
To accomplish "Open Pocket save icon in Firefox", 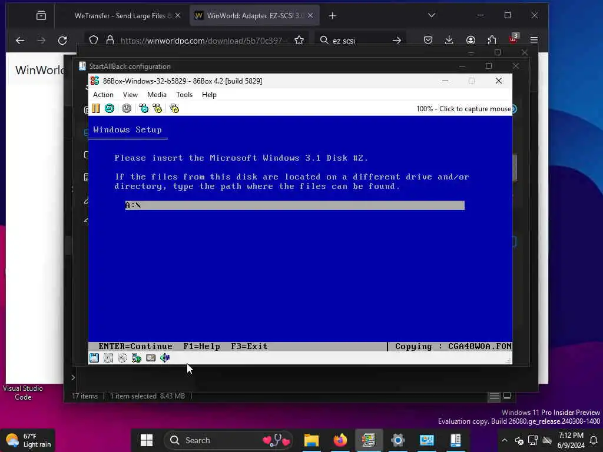I will (428, 40).
